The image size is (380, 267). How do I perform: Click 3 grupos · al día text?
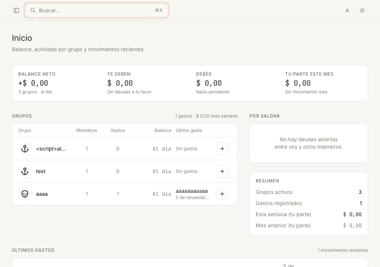[x=35, y=92]
